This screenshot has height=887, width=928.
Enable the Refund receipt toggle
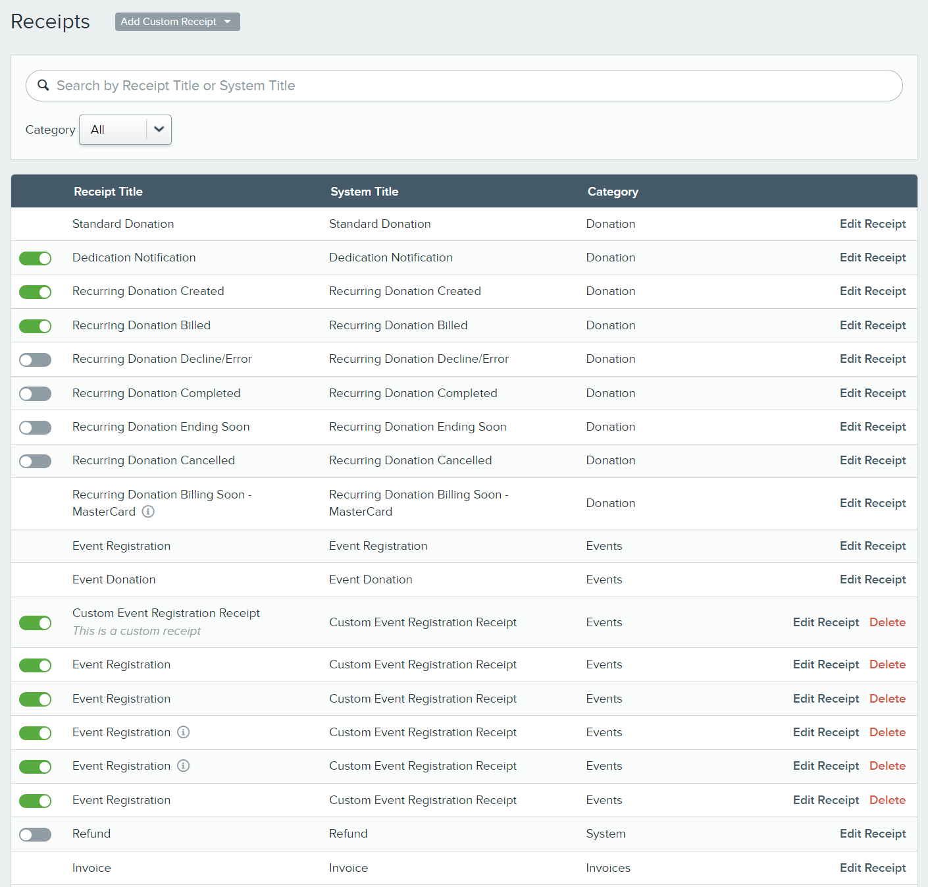click(36, 835)
